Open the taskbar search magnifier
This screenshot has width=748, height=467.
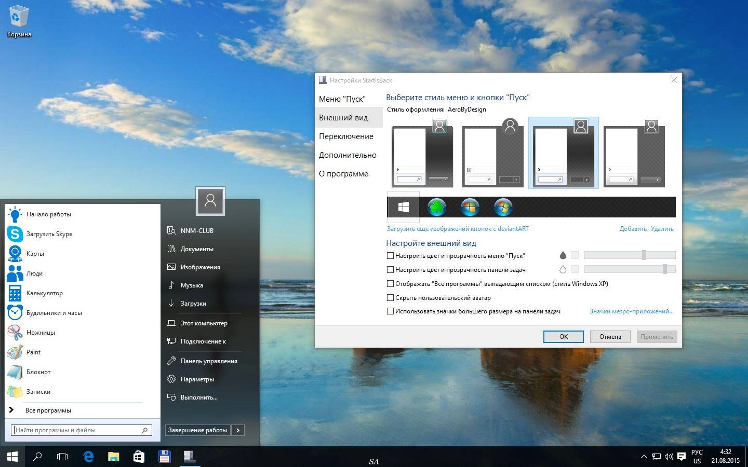(x=37, y=457)
